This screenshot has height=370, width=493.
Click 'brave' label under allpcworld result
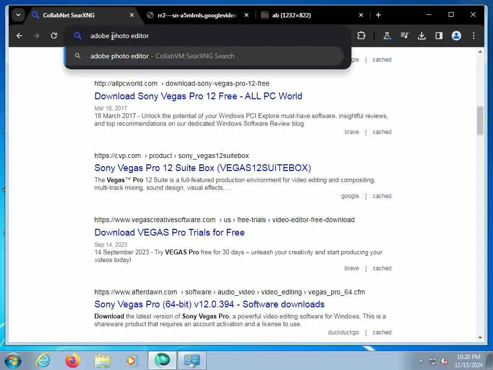coord(351,132)
